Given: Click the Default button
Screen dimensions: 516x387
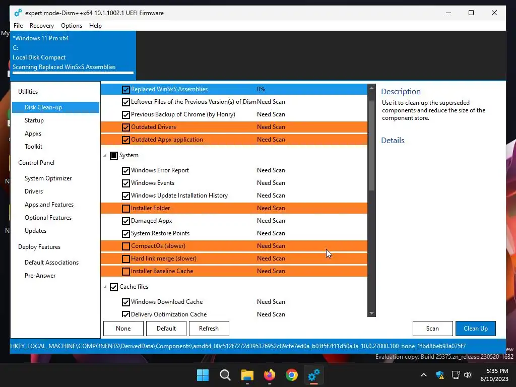Looking at the screenshot, I should 166,329.
